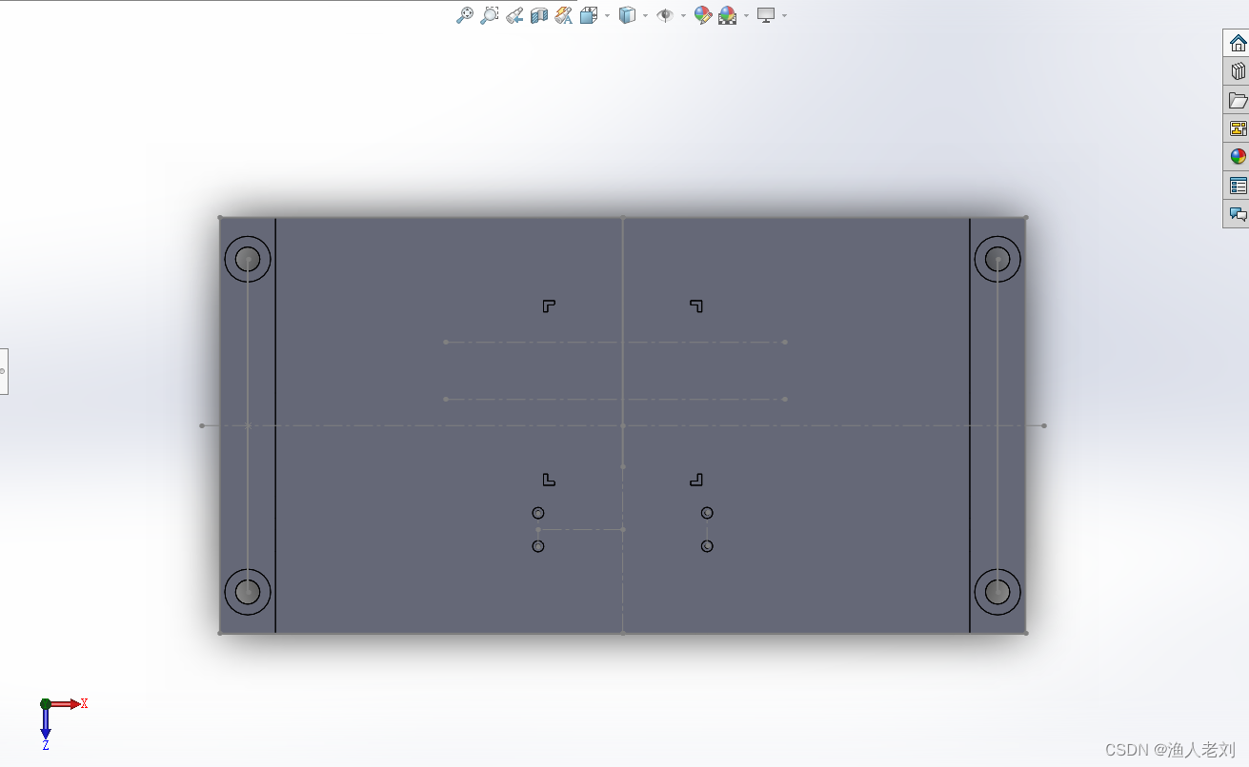1249x767 pixels.
Task: Expand the Apply Scene dropdown arrow
Action: [746, 15]
